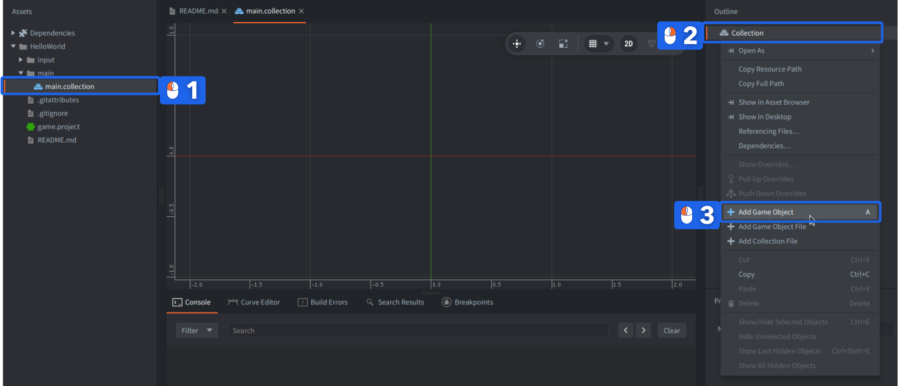Open the game.project file
Viewport: 898px width, 386px height.
pos(58,127)
